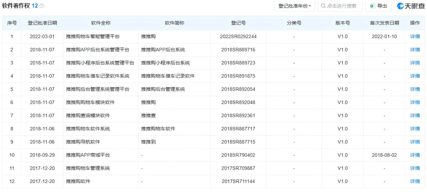
Task: Export the list with the 导出 button
Action: [379, 6]
